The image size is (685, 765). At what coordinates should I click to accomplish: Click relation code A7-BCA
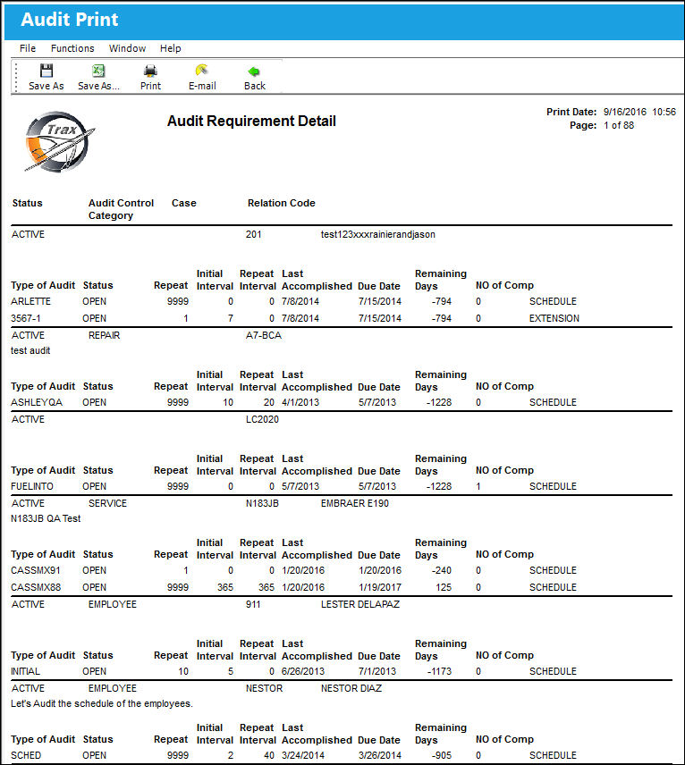click(264, 335)
